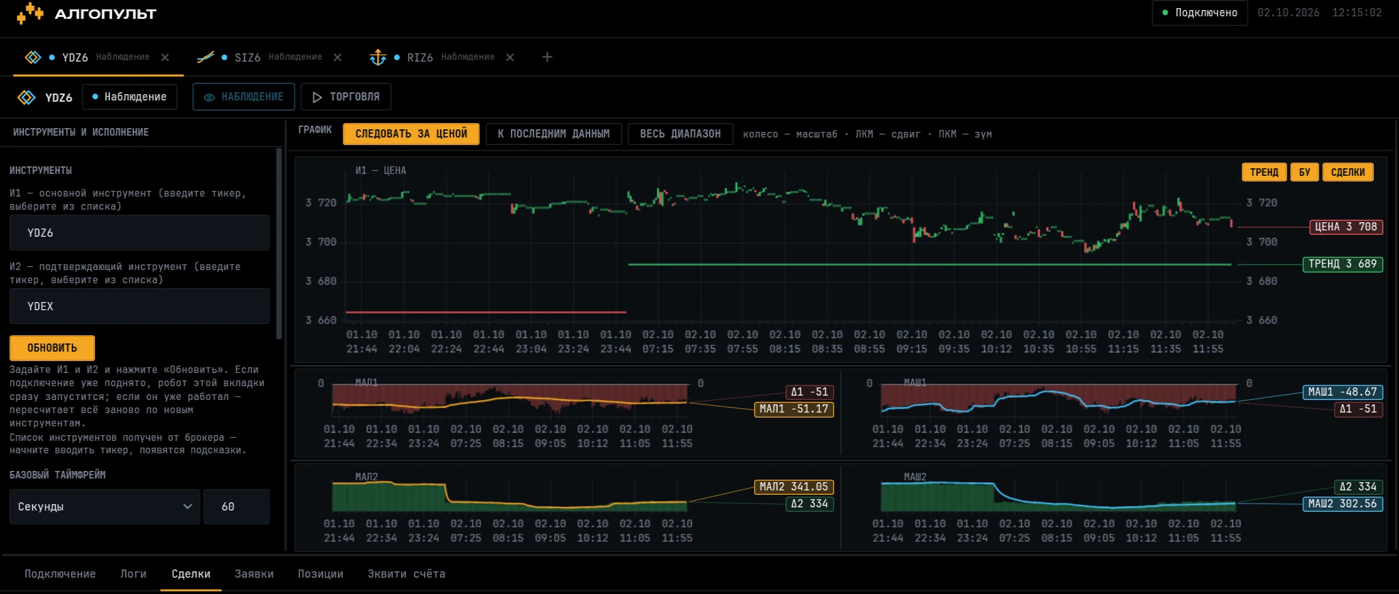This screenshot has width=1399, height=594.
Task: Toggle СЛЕДОВАТЬ ЗА ЦЕНОЙ chart following
Action: 411,134
